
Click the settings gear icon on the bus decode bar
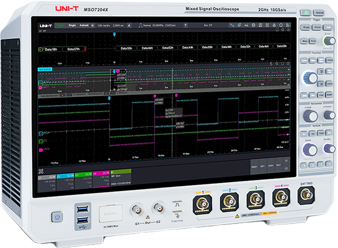point(288,30)
